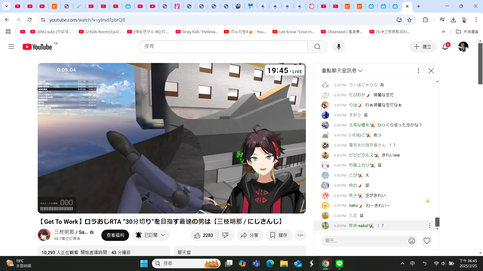Viewport: 483px width, 271px height.
Task: Open chat options three-dot menu
Action: click(x=419, y=71)
